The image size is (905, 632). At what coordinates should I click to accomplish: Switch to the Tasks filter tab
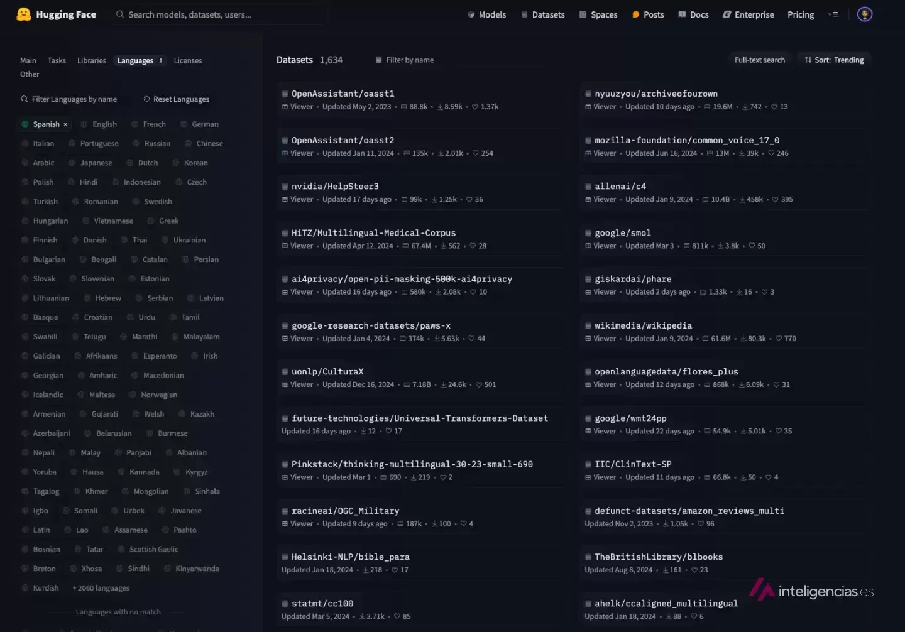[57, 61]
